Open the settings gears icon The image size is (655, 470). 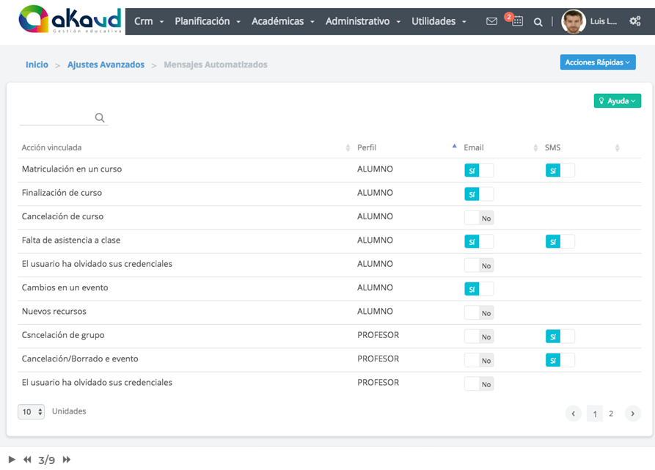[635, 21]
